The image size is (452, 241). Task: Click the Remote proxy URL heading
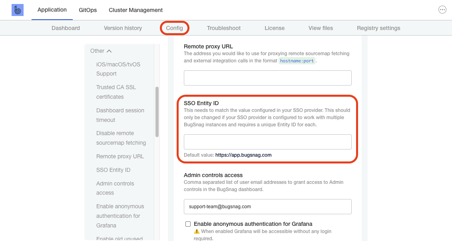coord(208,46)
